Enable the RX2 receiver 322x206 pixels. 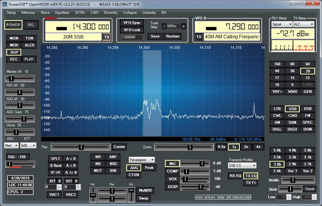tap(31, 25)
